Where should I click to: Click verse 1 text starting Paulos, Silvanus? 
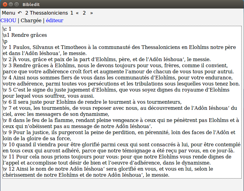119,50
